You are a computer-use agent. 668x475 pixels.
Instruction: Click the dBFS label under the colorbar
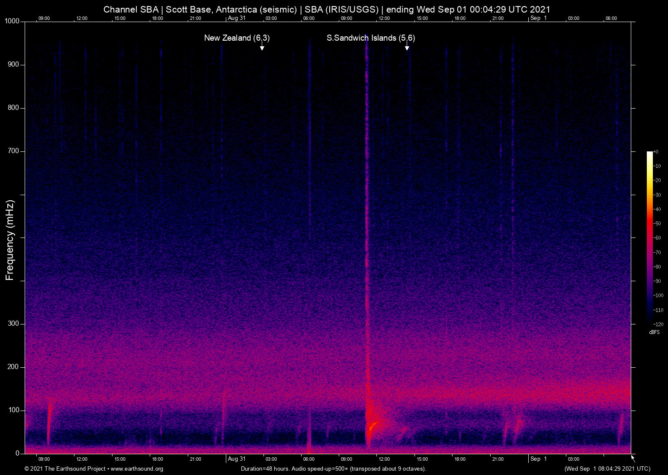(655, 332)
